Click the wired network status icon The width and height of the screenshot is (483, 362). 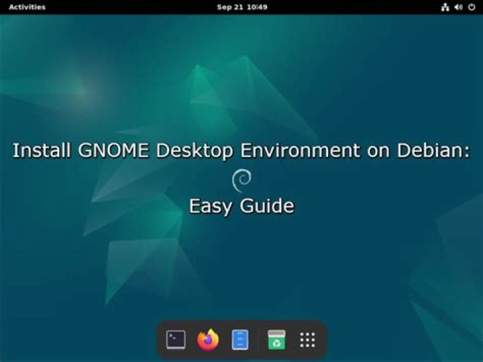pyautogui.click(x=445, y=7)
